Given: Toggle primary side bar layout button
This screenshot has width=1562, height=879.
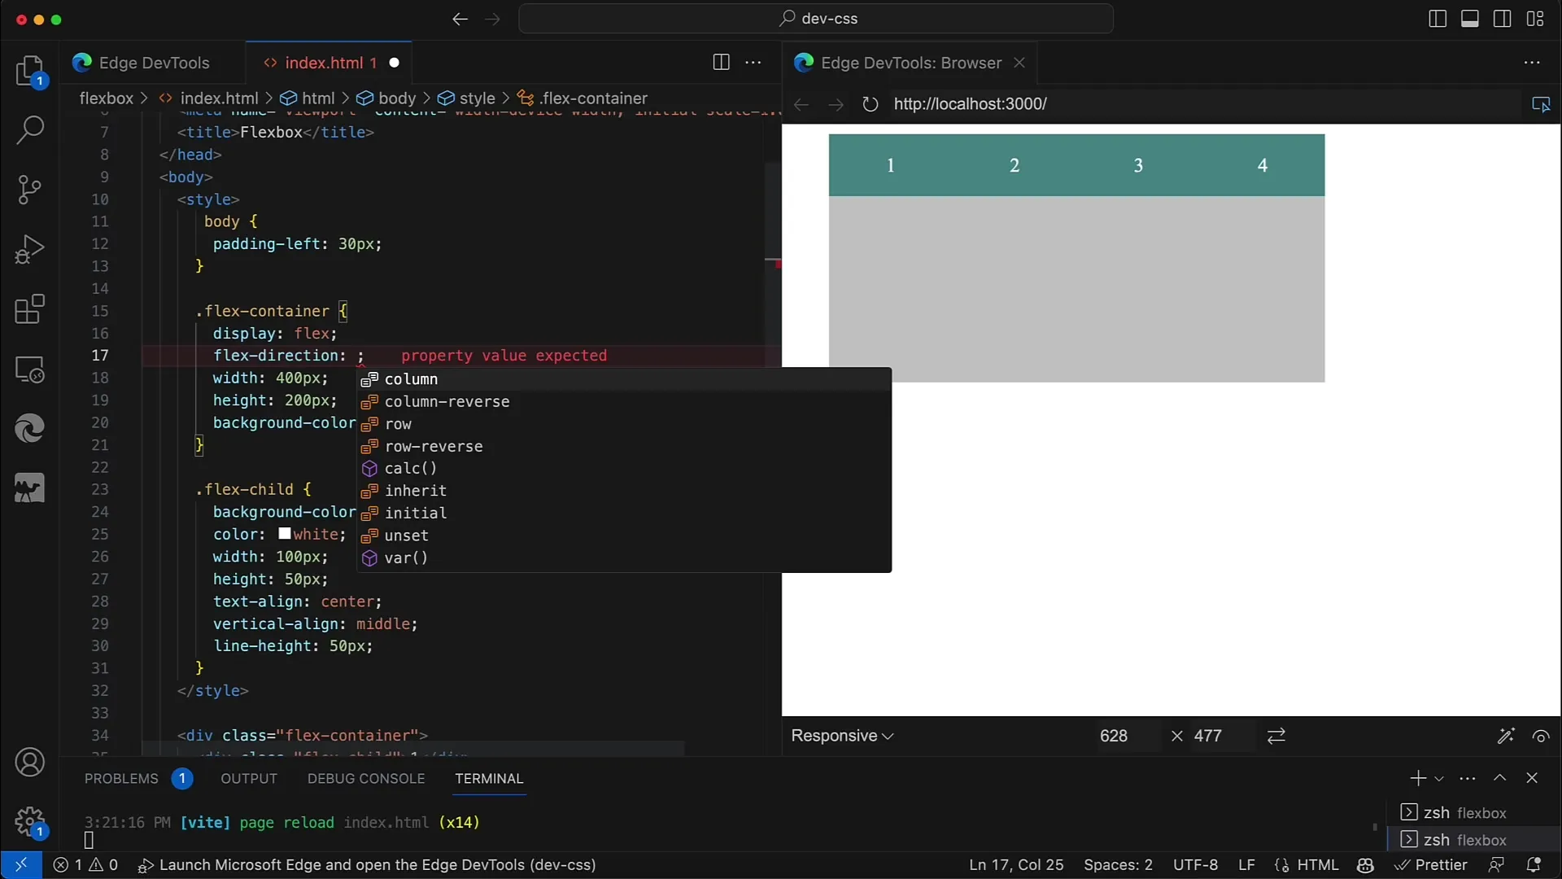Looking at the screenshot, I should [1438, 19].
